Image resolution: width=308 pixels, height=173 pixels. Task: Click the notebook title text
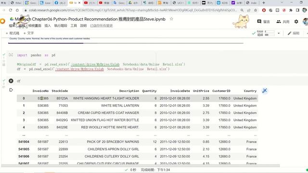click(x=90, y=19)
